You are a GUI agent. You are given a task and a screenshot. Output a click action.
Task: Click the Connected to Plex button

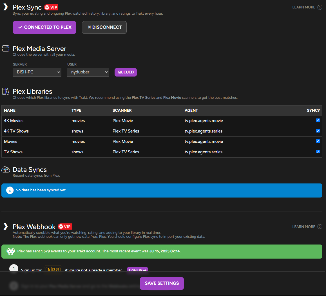pos(44,27)
